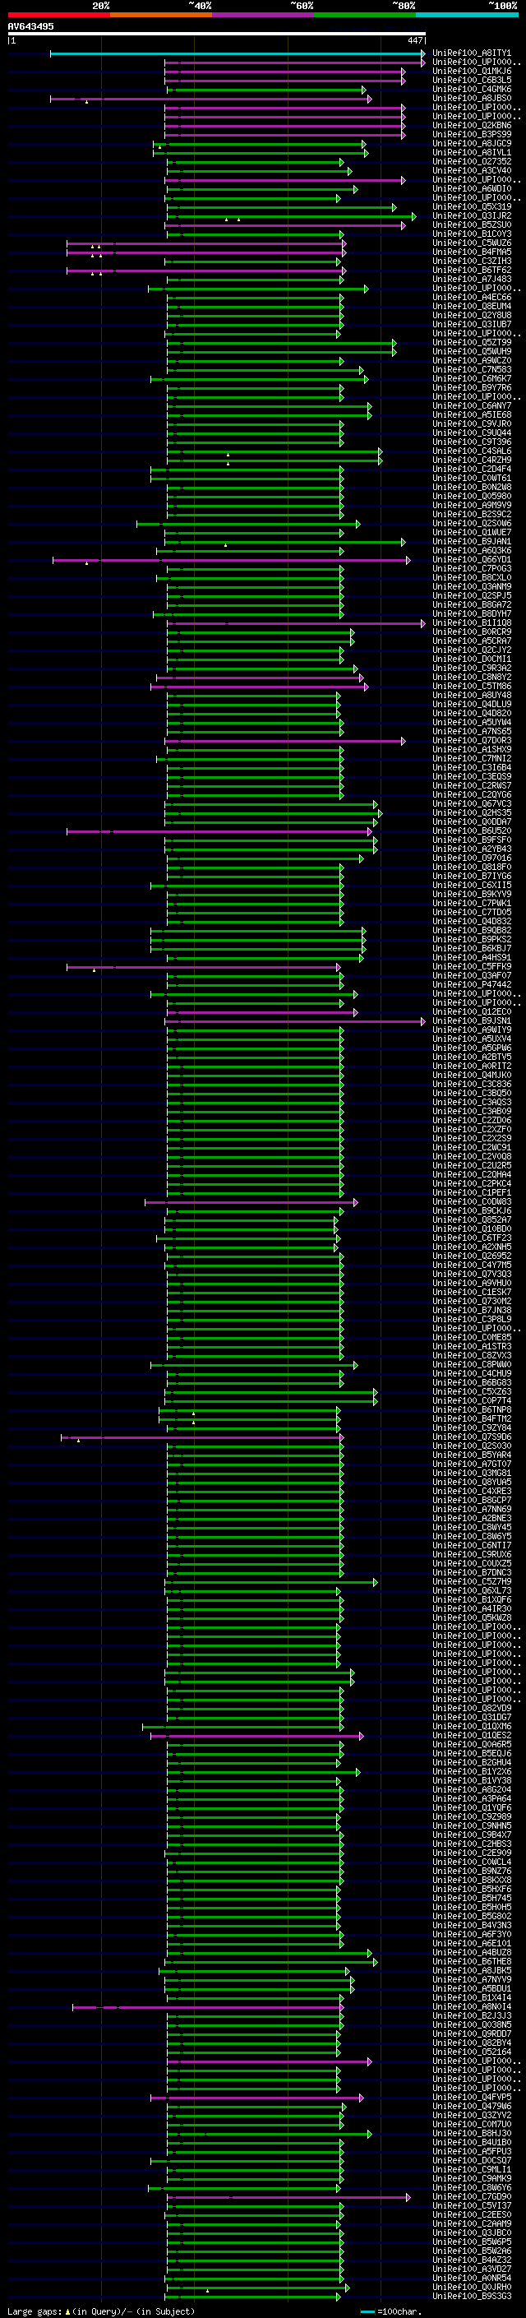
Task: Select hit UniRef100_A8ITY1
Action: (472, 54)
